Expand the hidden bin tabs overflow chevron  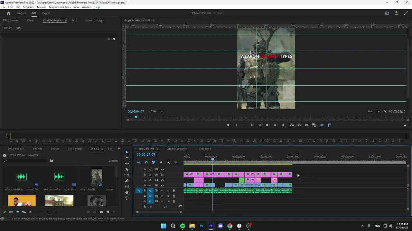(118, 149)
